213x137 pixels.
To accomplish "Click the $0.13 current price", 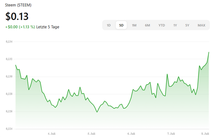I will click(x=17, y=16).
